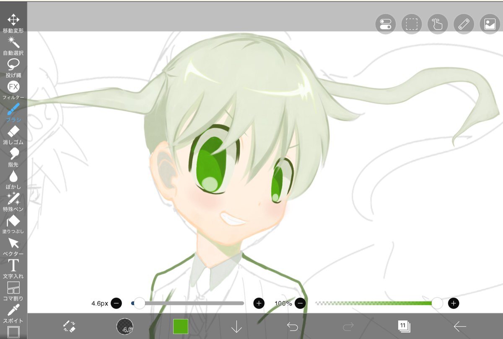Select the 消しゴム eraser tool

[13, 135]
